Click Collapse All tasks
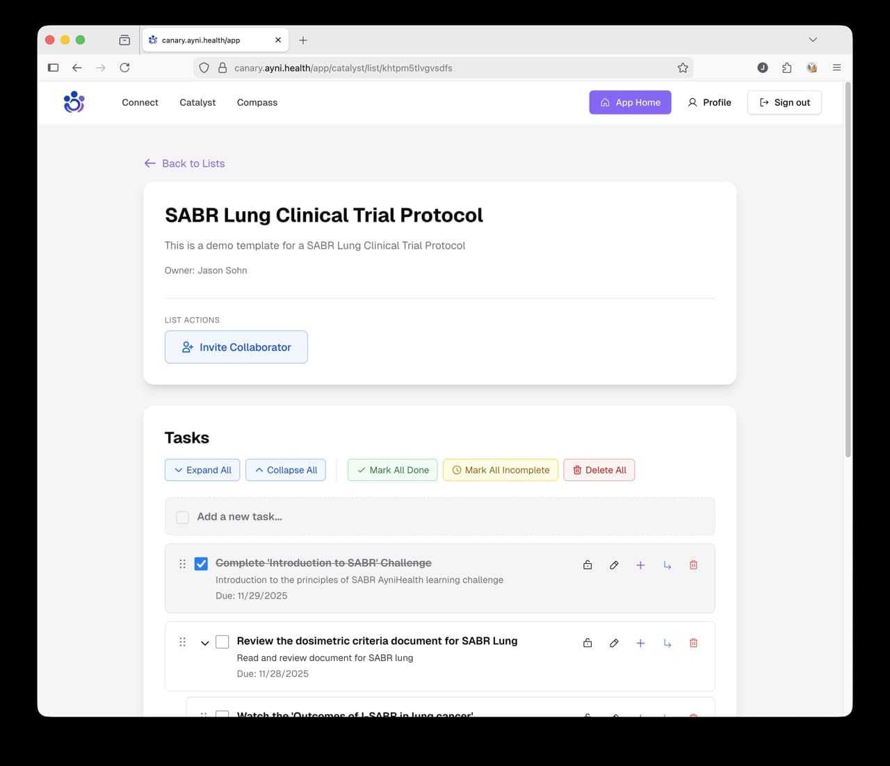Image resolution: width=890 pixels, height=766 pixels. pyautogui.click(x=285, y=470)
